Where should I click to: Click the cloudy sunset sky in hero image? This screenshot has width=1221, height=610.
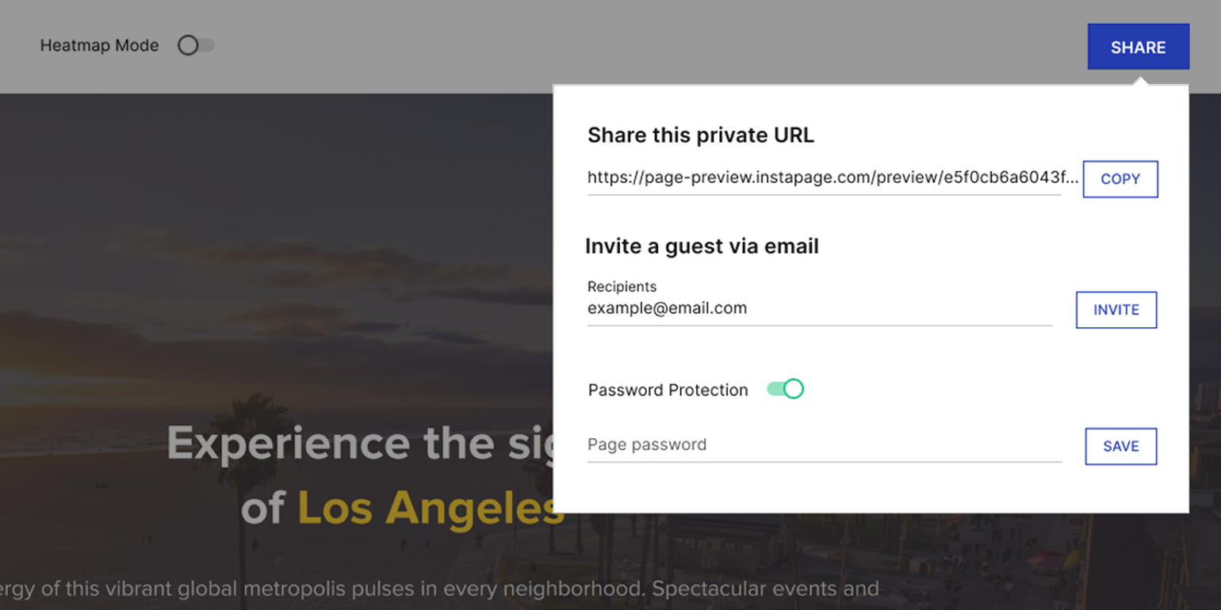pos(238,261)
